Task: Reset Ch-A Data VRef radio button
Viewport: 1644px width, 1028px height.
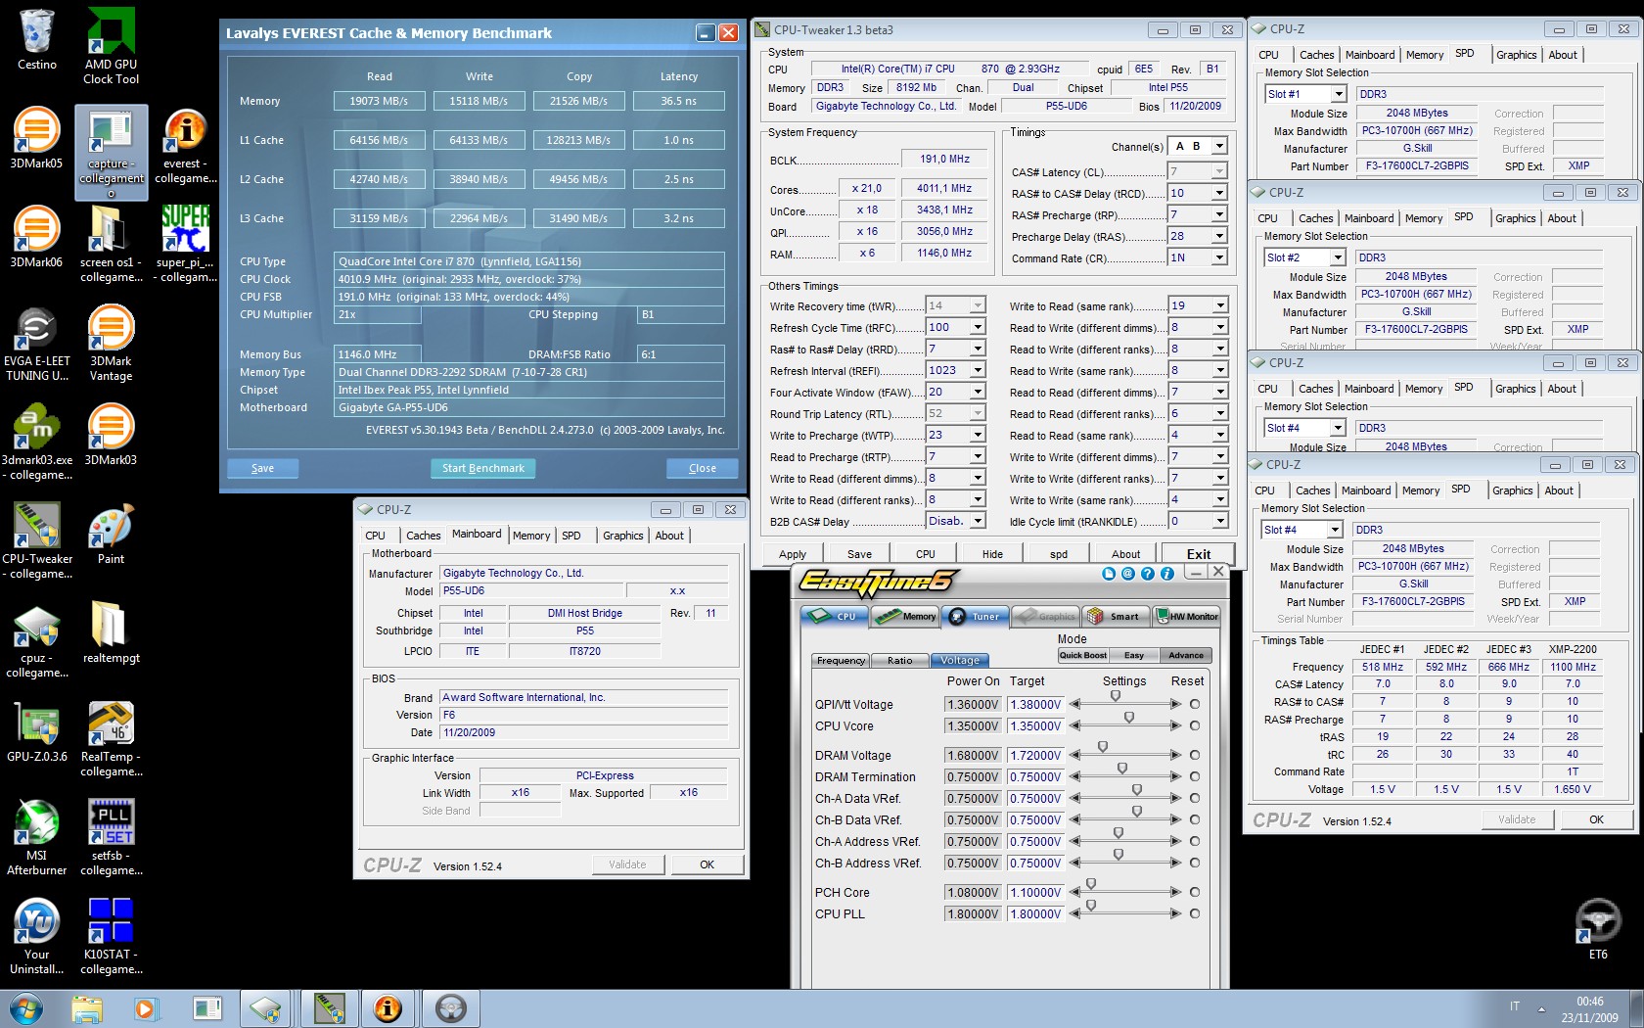Action: point(1194,798)
